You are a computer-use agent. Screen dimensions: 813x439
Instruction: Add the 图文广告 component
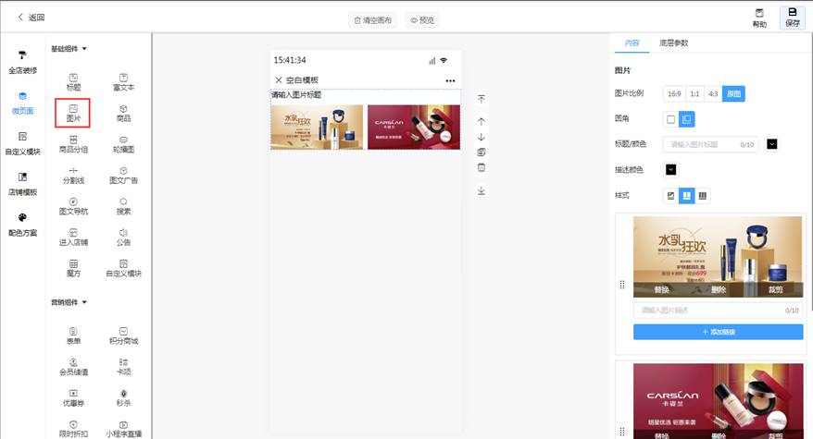pos(123,175)
